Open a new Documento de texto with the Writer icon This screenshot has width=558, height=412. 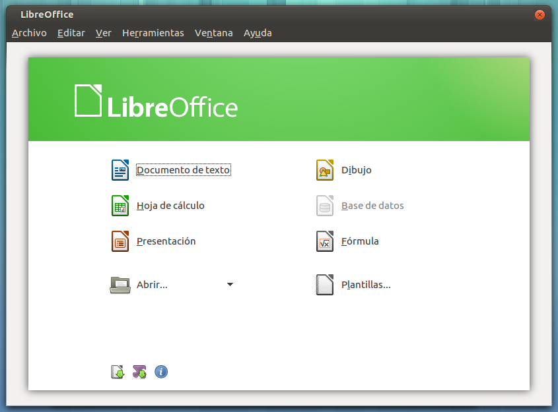[x=120, y=169]
